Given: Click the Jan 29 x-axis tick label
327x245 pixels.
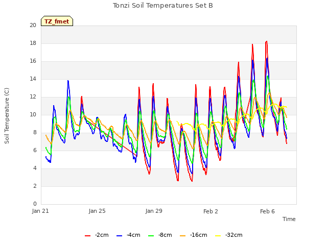Looking at the screenshot, I should [154, 211].
